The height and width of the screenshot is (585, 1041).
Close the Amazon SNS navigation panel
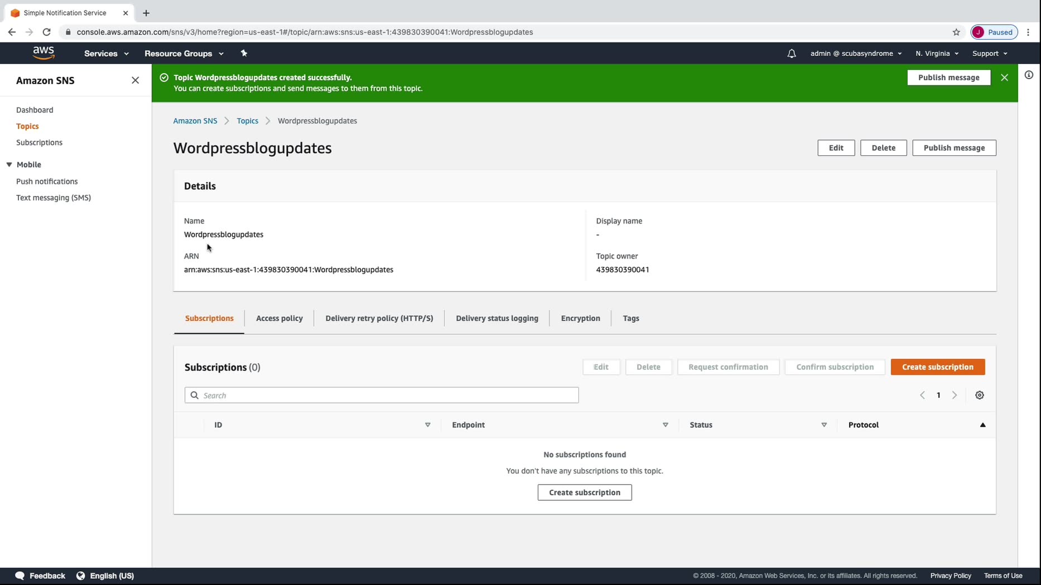pos(135,80)
